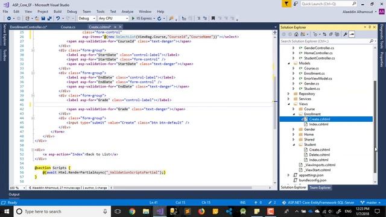386x217 pixels.
Task: Expand the Repository folder node
Action: pyautogui.click(x=288, y=94)
